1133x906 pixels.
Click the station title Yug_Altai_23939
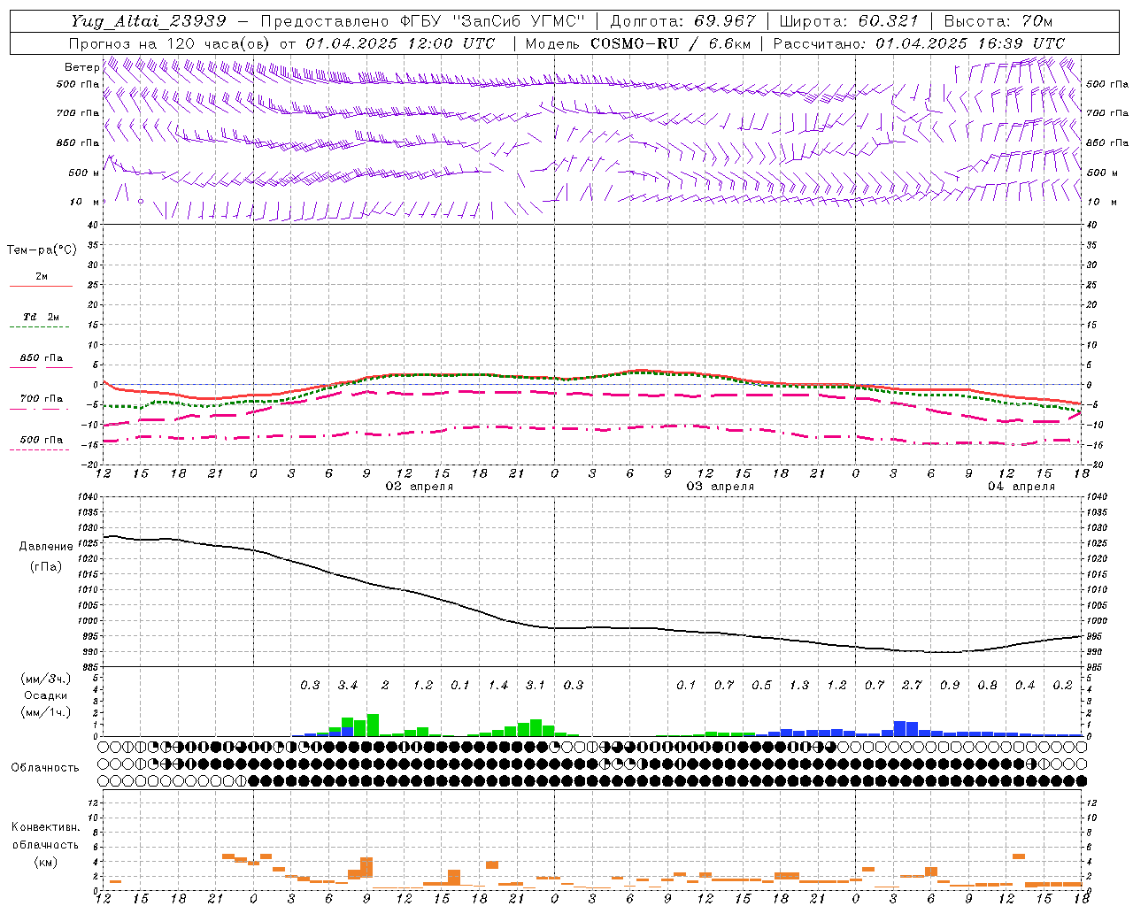pyautogui.click(x=149, y=21)
